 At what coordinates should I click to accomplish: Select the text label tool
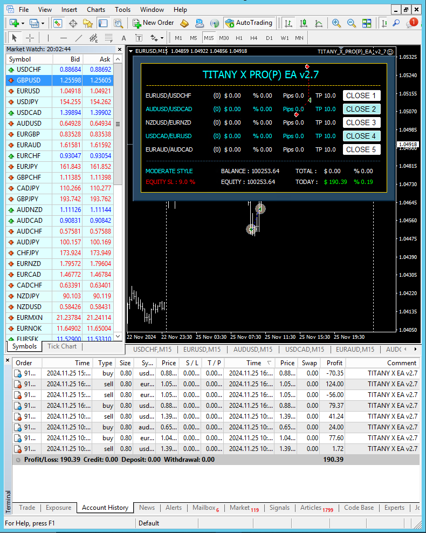point(139,38)
